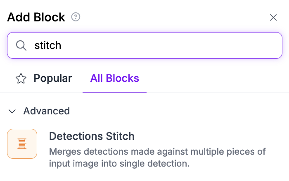Click the Detections Stitch description text
This screenshot has width=289, height=181.
coord(157,158)
